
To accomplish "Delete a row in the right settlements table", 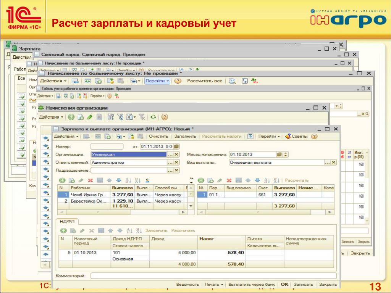I will tap(229, 180).
